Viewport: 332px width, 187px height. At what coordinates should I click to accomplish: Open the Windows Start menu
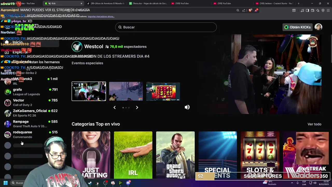(5, 183)
